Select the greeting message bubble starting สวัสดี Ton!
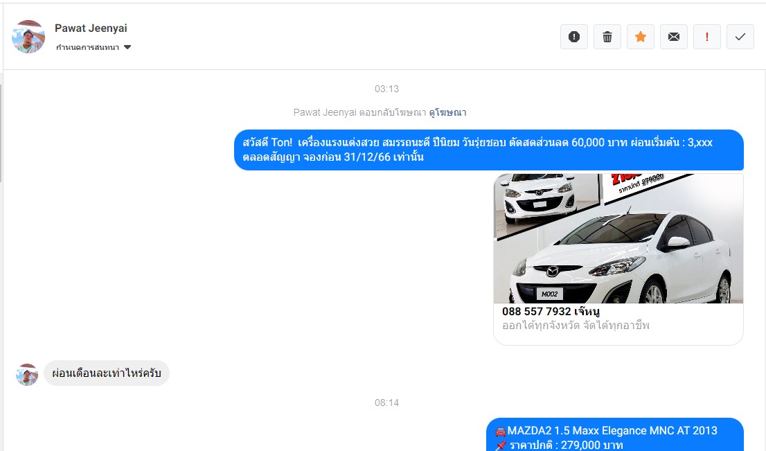 488,150
